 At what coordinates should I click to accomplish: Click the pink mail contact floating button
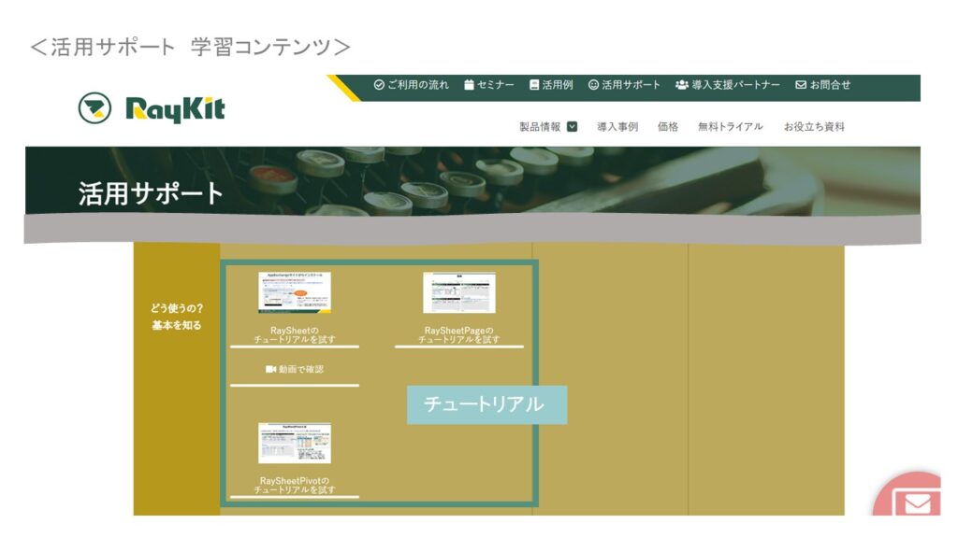tap(907, 494)
